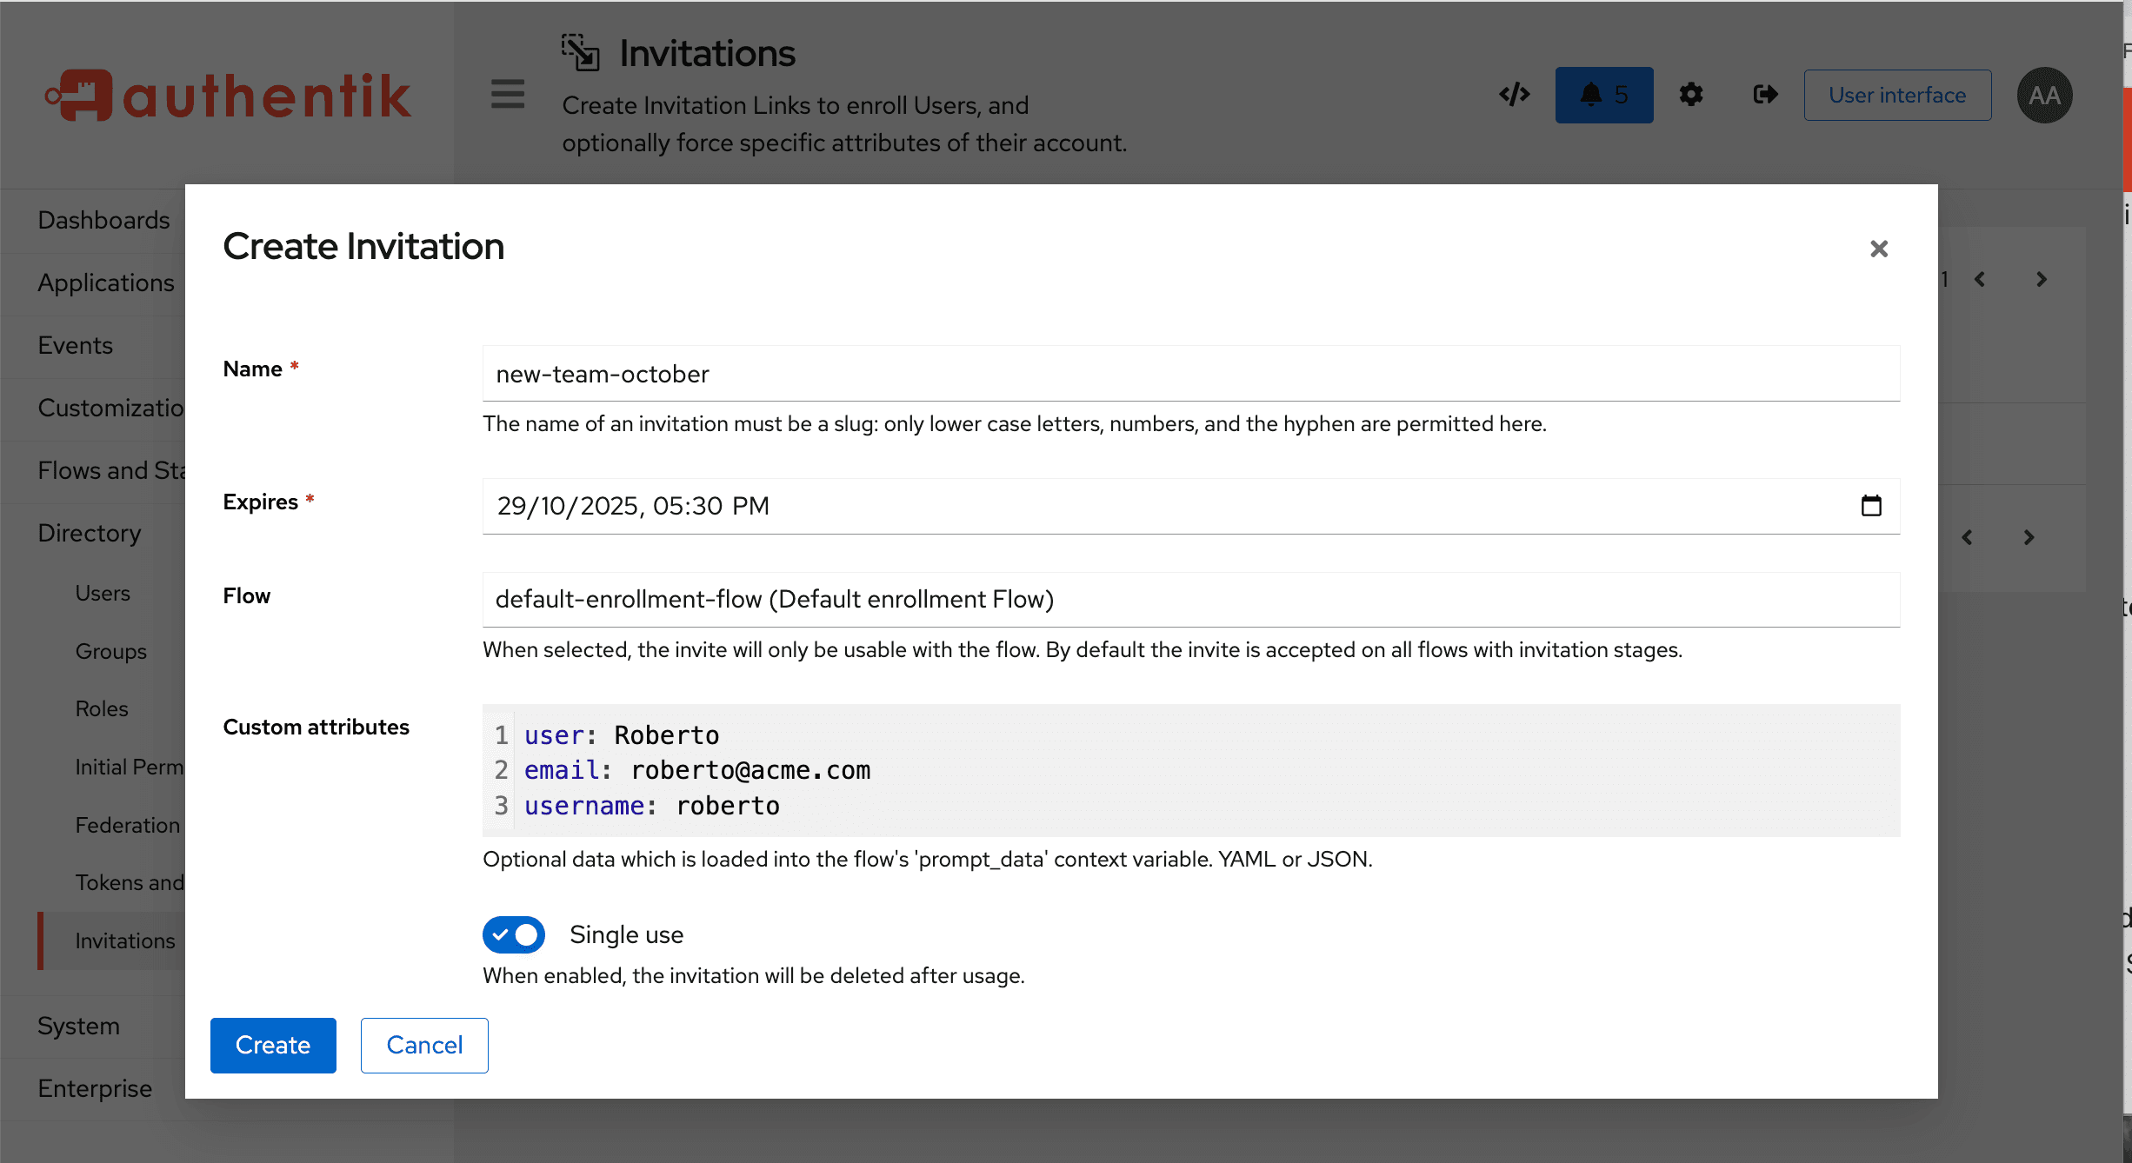Open the API browser icon in the header
This screenshot has height=1163, width=2132.
1514,94
